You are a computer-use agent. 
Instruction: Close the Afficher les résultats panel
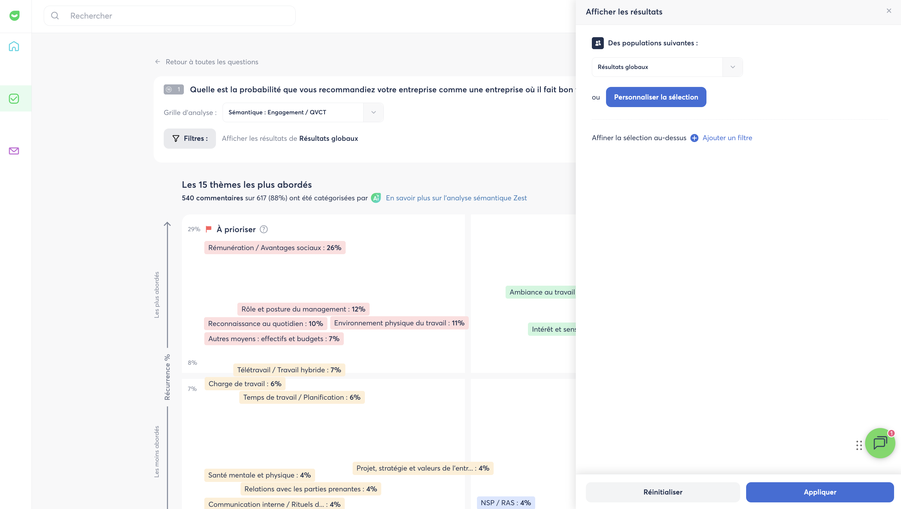889,11
